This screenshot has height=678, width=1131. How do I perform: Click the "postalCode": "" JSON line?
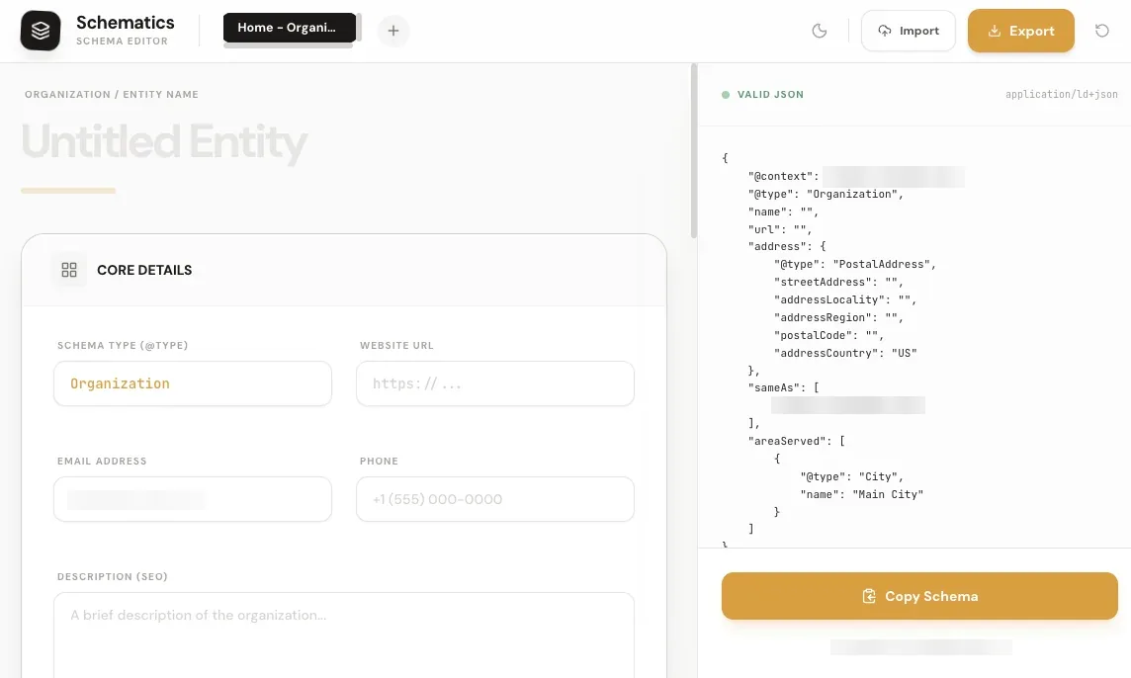(x=828, y=335)
